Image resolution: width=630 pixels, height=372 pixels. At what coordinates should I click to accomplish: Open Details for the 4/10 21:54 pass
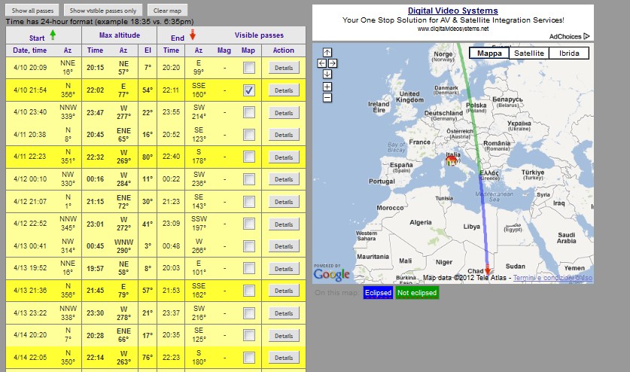pyautogui.click(x=284, y=90)
